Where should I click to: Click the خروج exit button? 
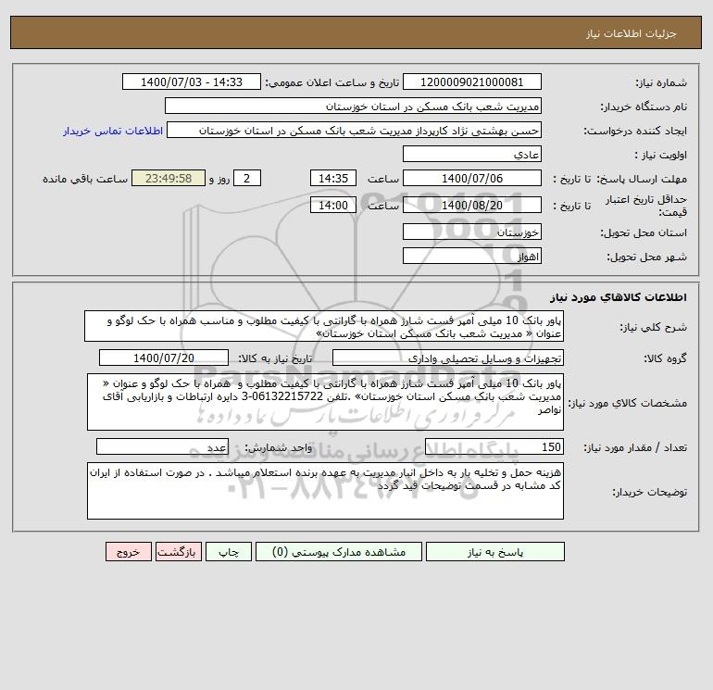pyautogui.click(x=128, y=552)
